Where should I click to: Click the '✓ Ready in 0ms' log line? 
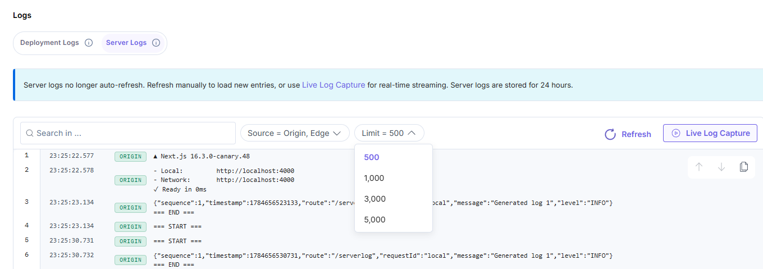coord(180,190)
